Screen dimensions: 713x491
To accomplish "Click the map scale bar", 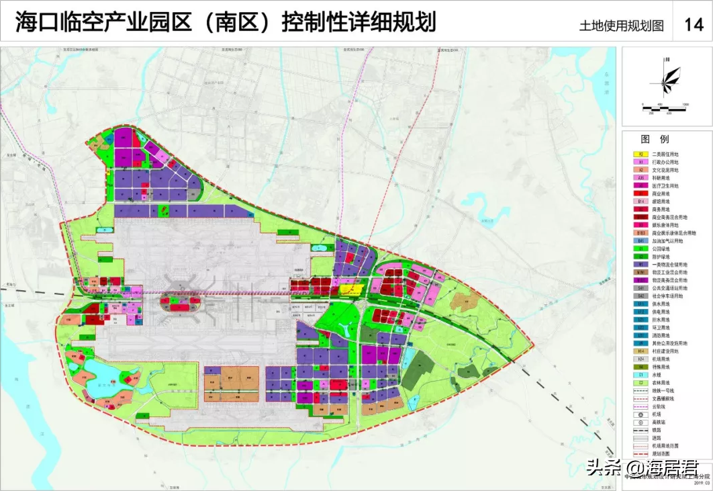I will coord(664,107).
